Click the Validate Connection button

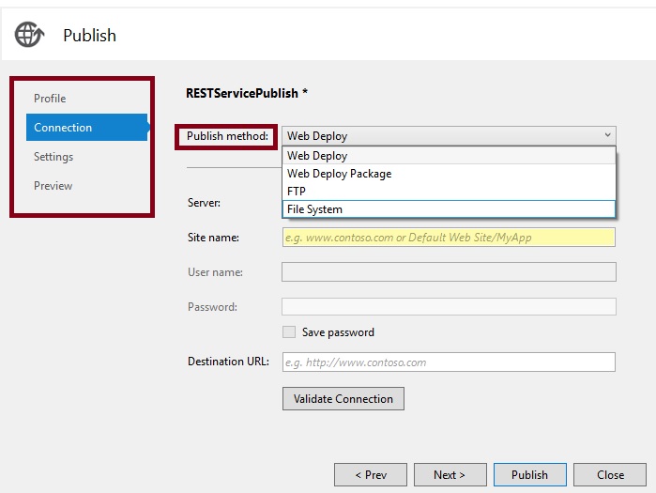(343, 399)
